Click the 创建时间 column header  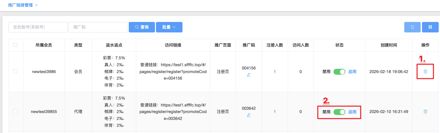(x=389, y=45)
